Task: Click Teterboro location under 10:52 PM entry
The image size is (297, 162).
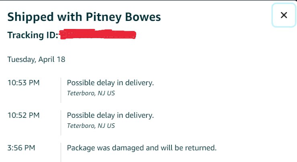Action: tap(90, 126)
